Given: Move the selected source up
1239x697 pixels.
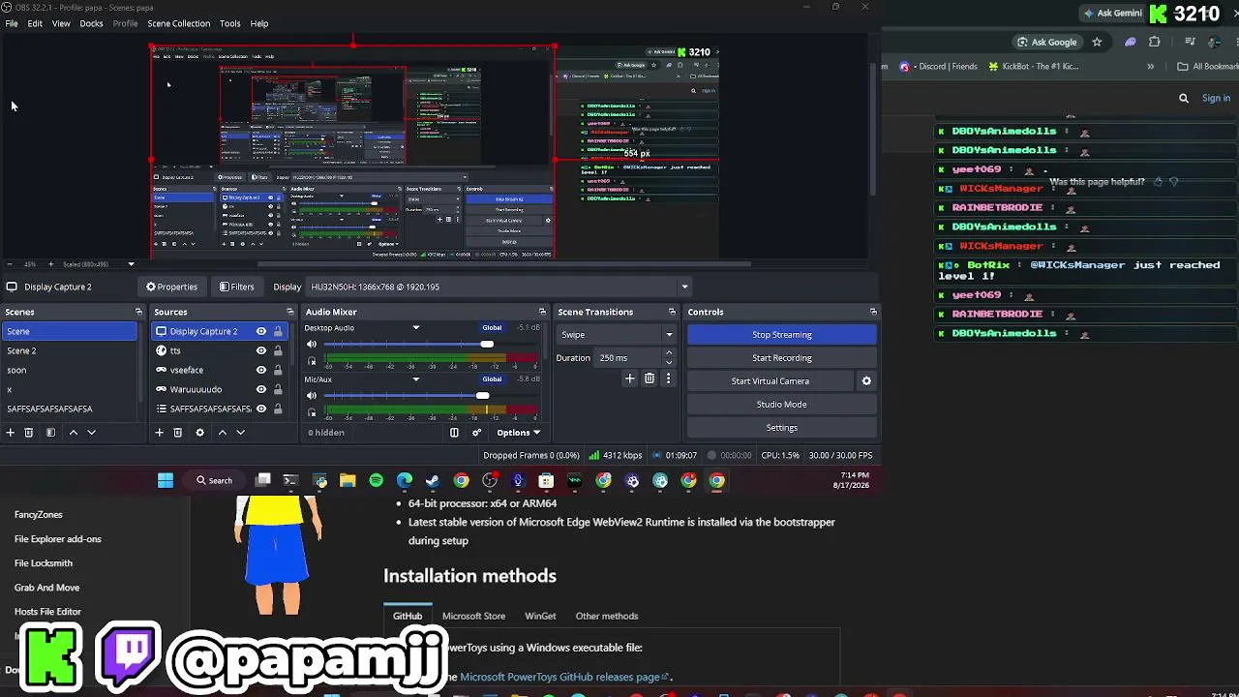Looking at the screenshot, I should [x=222, y=433].
